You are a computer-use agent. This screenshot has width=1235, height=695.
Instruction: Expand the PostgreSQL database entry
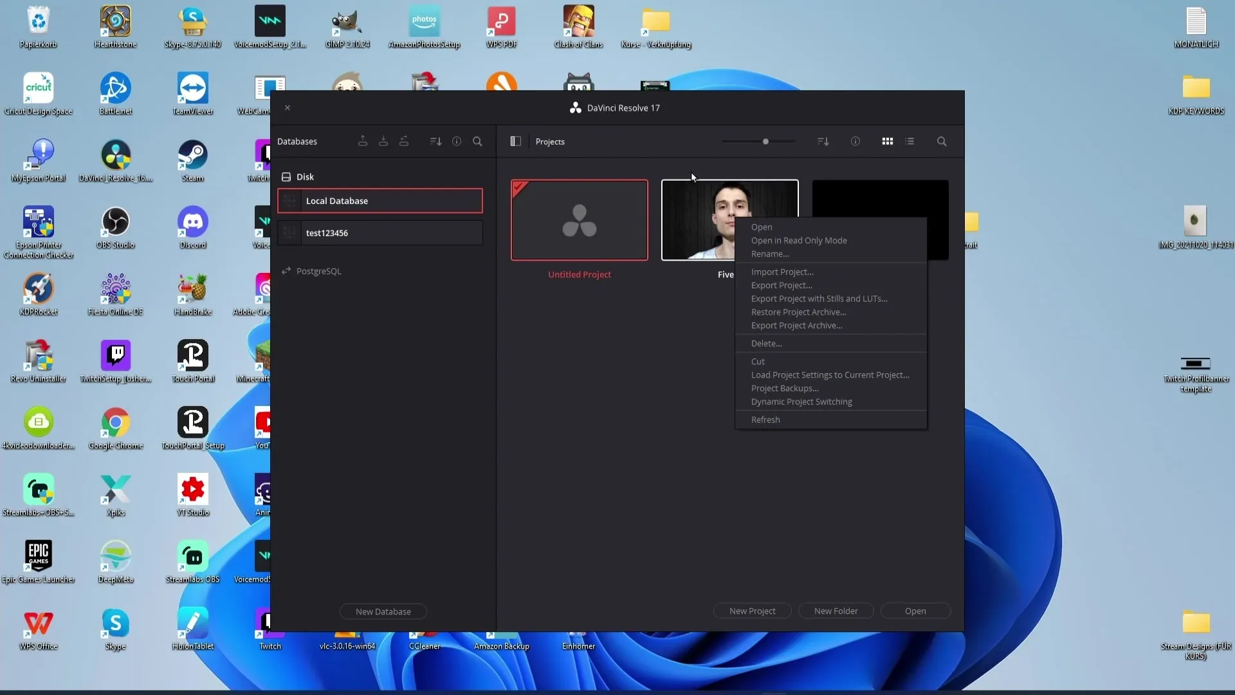(x=319, y=270)
